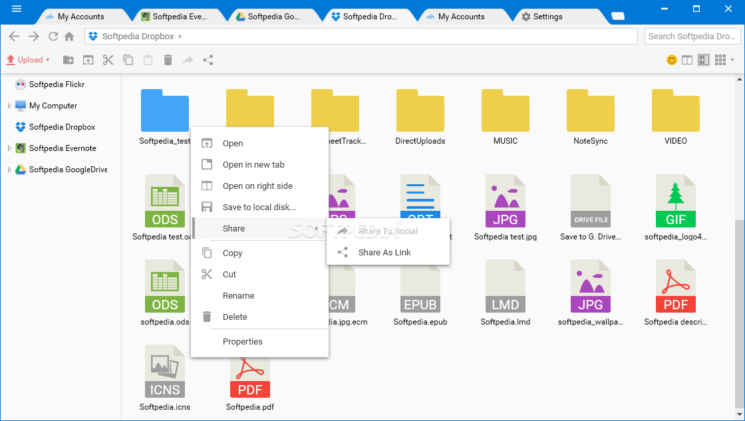Screen dimensions: 745x421
Task: Expand the Softpedia Evernote tree node
Action: (x=9, y=148)
